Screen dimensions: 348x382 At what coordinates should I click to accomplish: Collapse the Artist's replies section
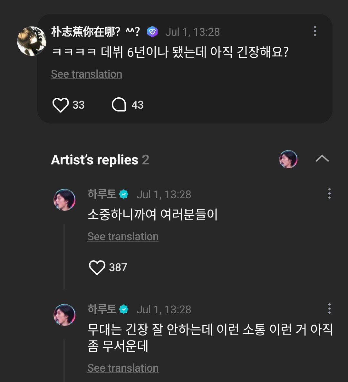click(322, 159)
